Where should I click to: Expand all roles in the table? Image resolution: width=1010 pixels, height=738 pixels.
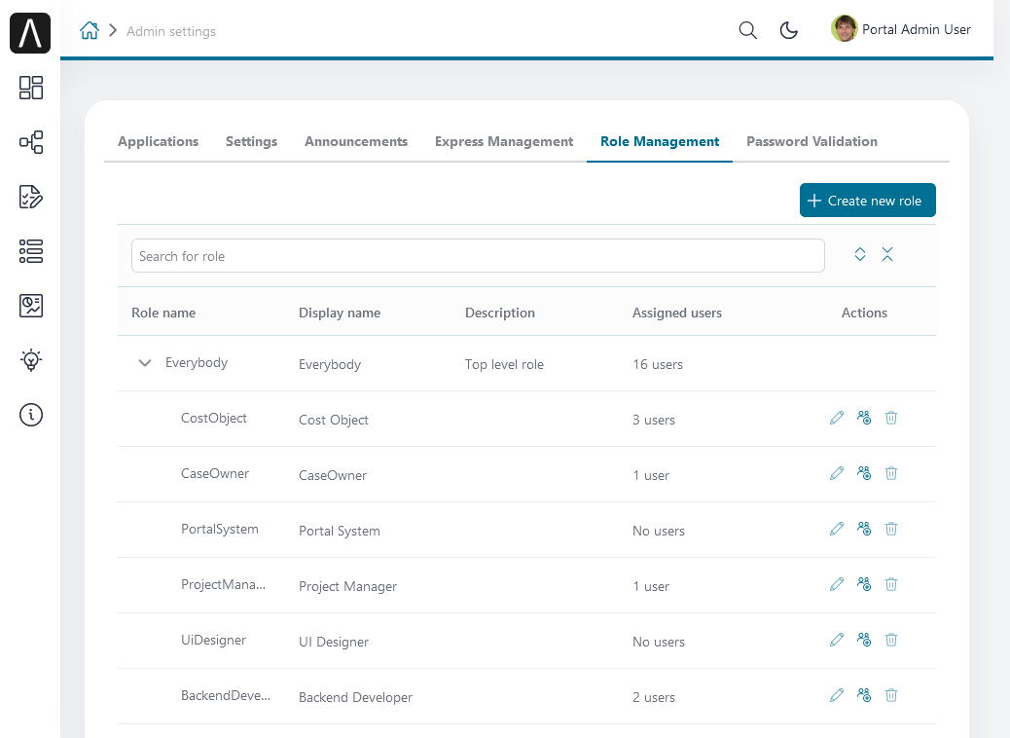[860, 254]
